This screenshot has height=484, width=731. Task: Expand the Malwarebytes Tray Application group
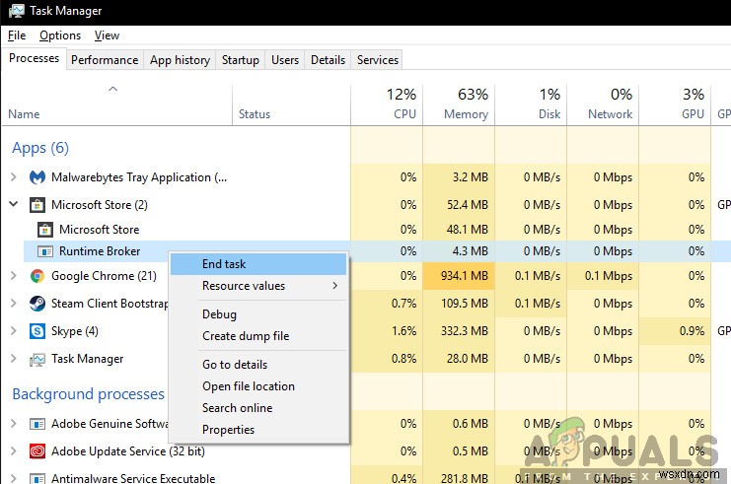tap(14, 177)
